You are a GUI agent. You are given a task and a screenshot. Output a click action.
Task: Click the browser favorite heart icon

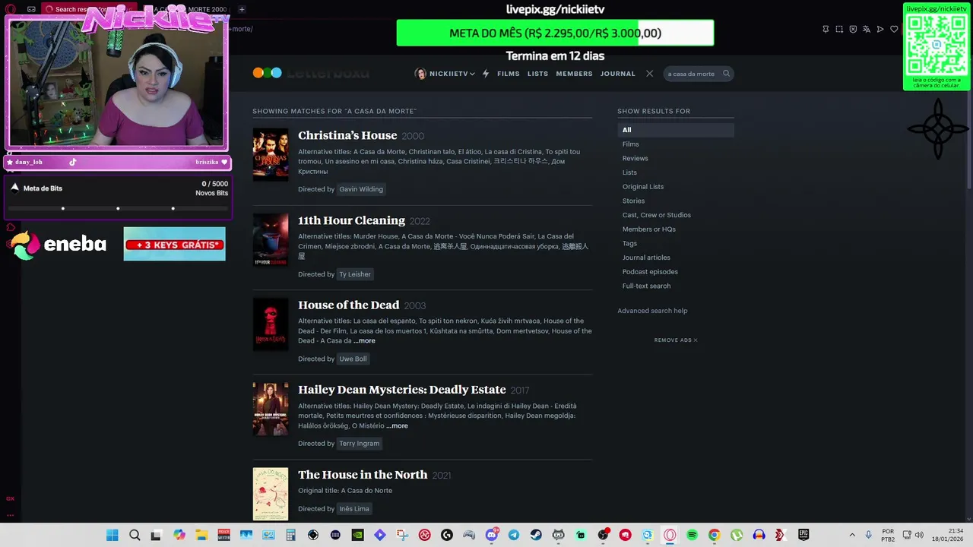click(894, 30)
